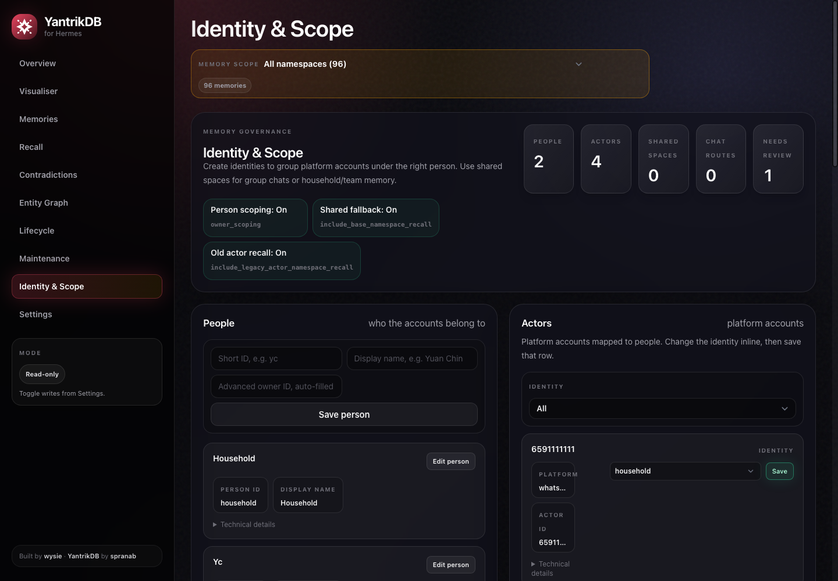
Task: Toggle Old actor recall setting
Action: 282,261
